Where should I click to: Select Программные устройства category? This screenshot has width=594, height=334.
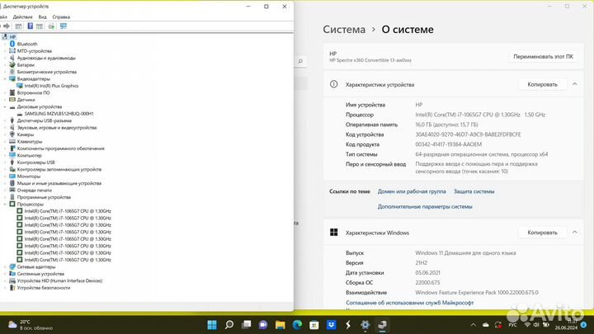tap(44, 197)
